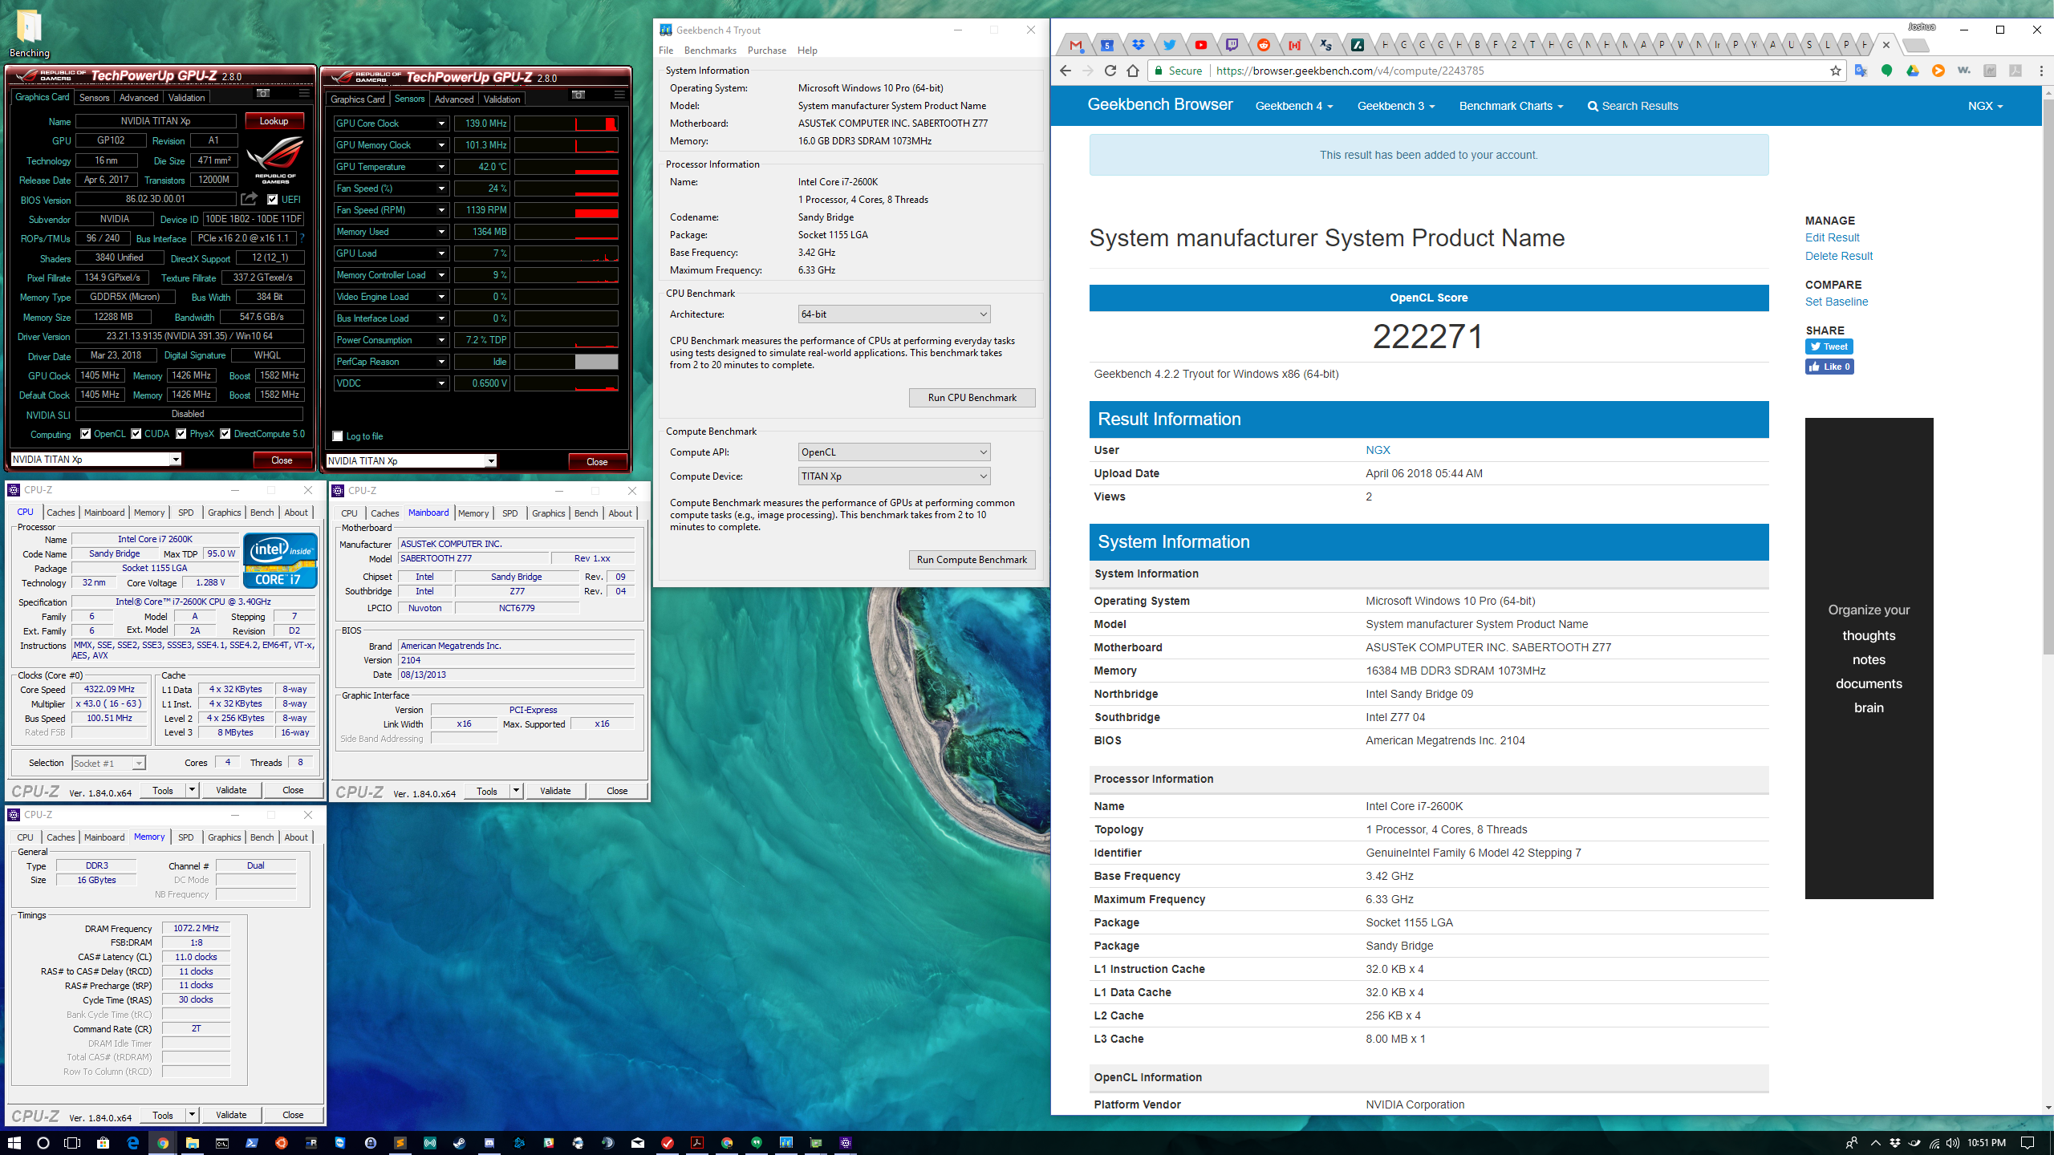This screenshot has width=2054, height=1155.
Task: Open the Compute API dropdown
Action: tap(894, 452)
